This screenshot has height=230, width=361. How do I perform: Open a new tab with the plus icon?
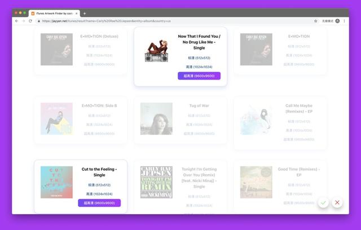[x=85, y=14]
